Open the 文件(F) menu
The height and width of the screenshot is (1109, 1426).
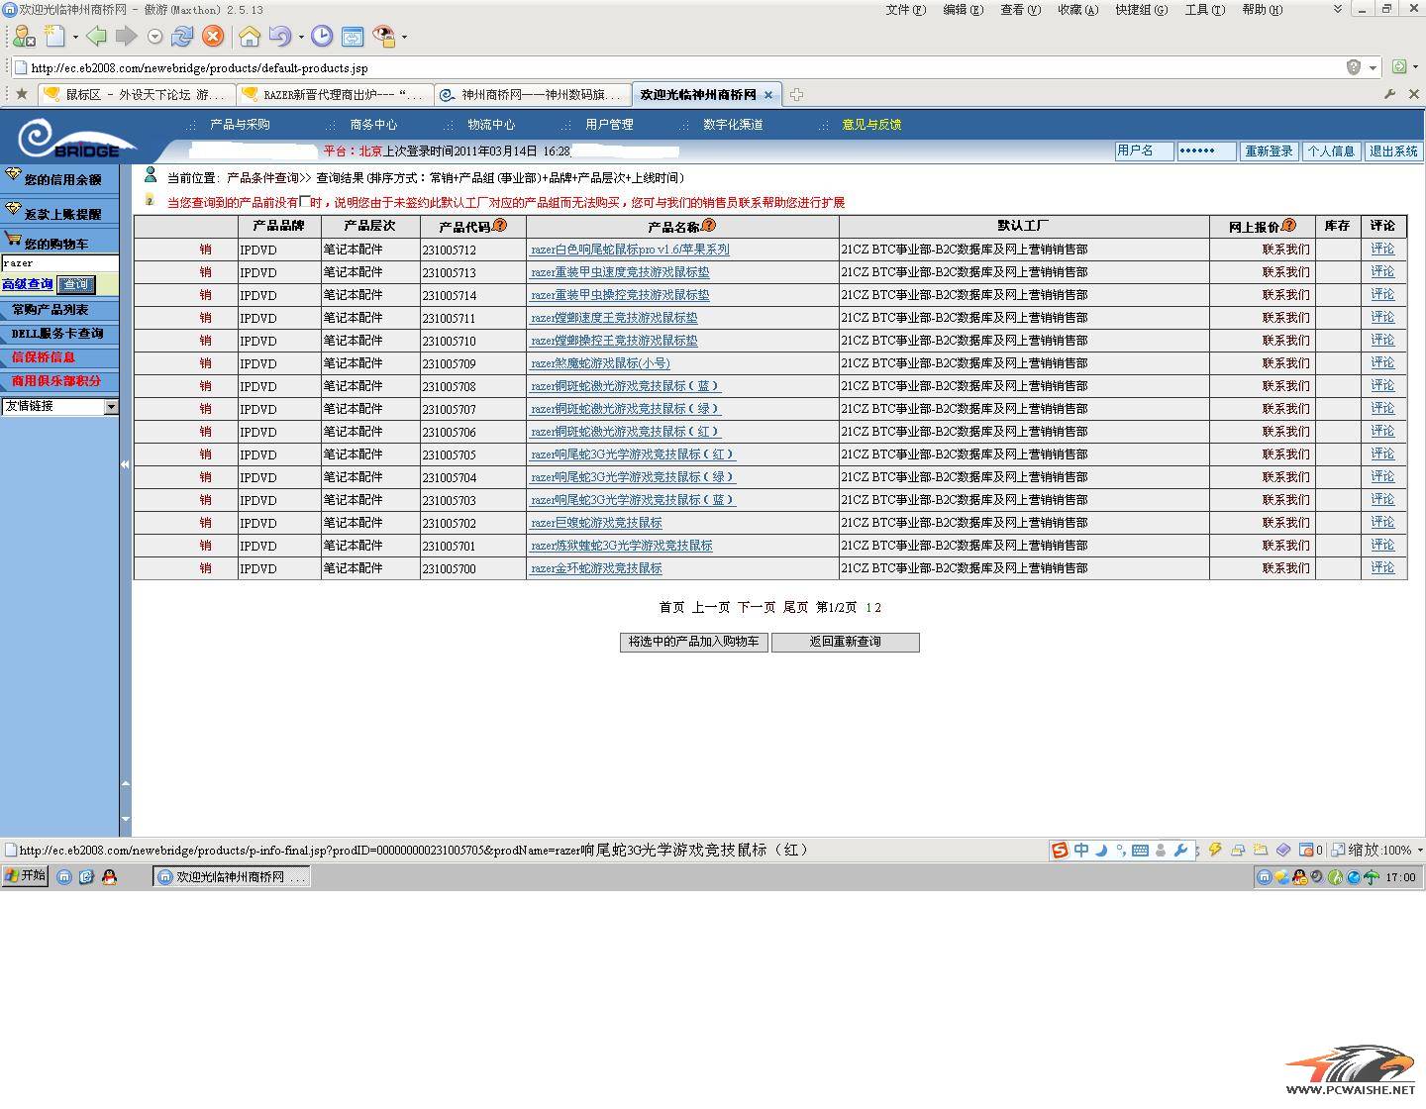906,10
